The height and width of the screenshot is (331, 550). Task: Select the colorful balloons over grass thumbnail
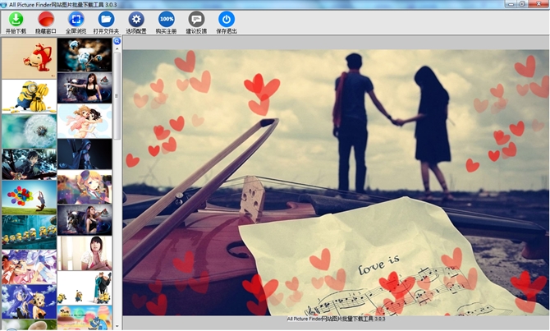29,197
